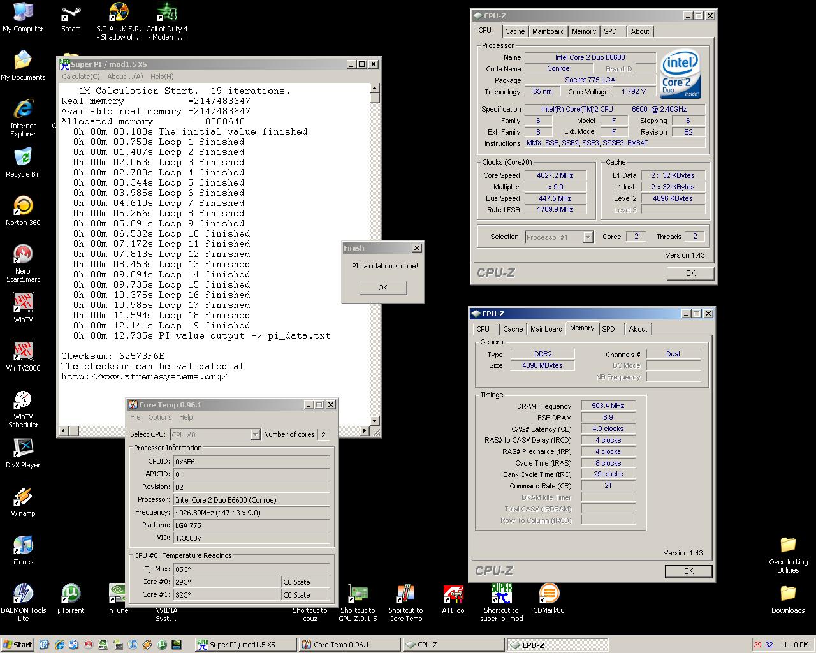This screenshot has height=653, width=816.
Task: Open the Calculate(C) menu in Super PI
Action: pyautogui.click(x=80, y=77)
